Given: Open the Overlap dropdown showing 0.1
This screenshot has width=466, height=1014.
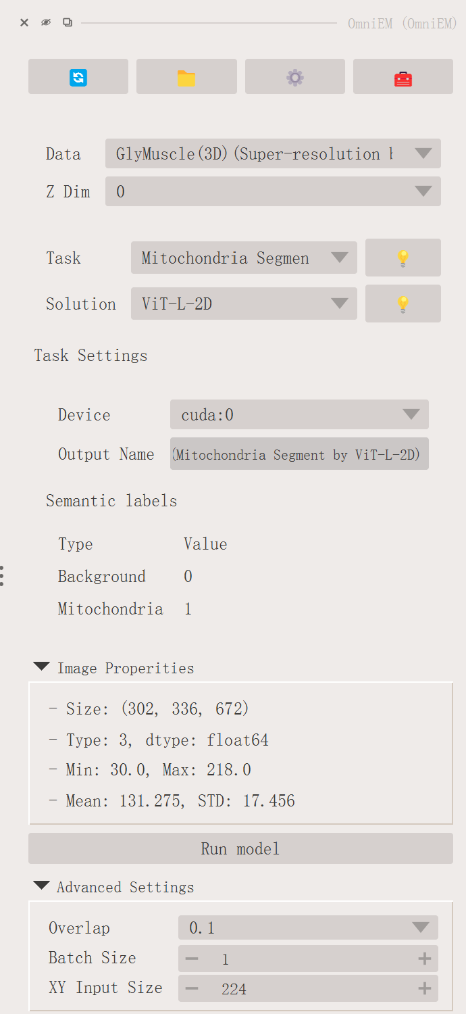Looking at the screenshot, I should [x=308, y=927].
